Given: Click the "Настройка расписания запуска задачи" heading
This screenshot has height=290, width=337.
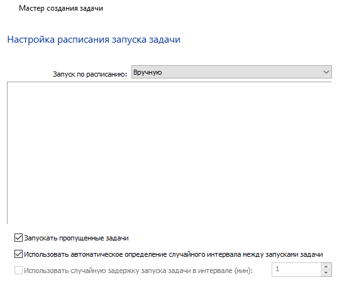Looking at the screenshot, I should pyautogui.click(x=94, y=40).
